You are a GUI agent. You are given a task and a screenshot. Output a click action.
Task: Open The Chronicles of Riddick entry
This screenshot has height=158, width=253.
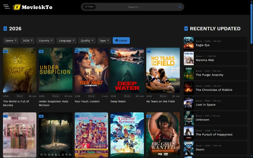pyautogui.click(x=215, y=88)
